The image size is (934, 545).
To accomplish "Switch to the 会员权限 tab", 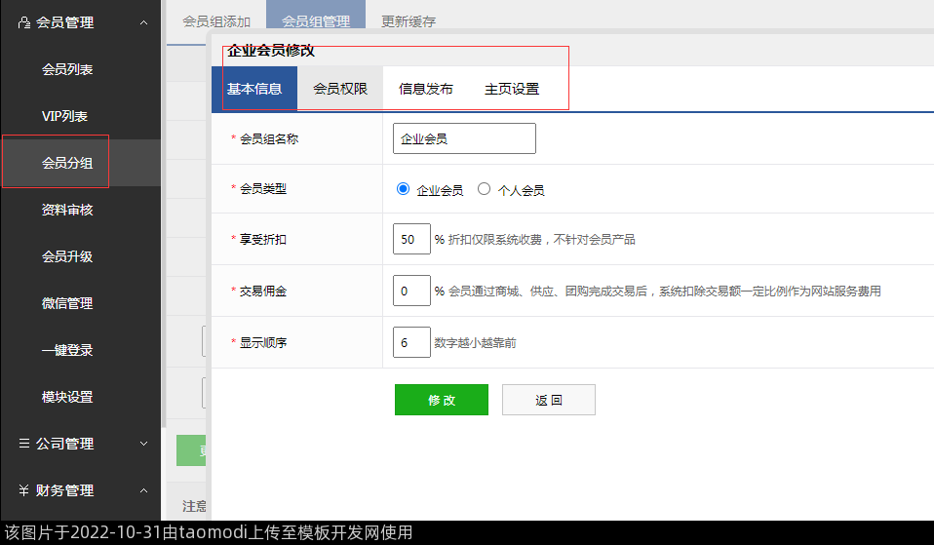I will point(340,89).
